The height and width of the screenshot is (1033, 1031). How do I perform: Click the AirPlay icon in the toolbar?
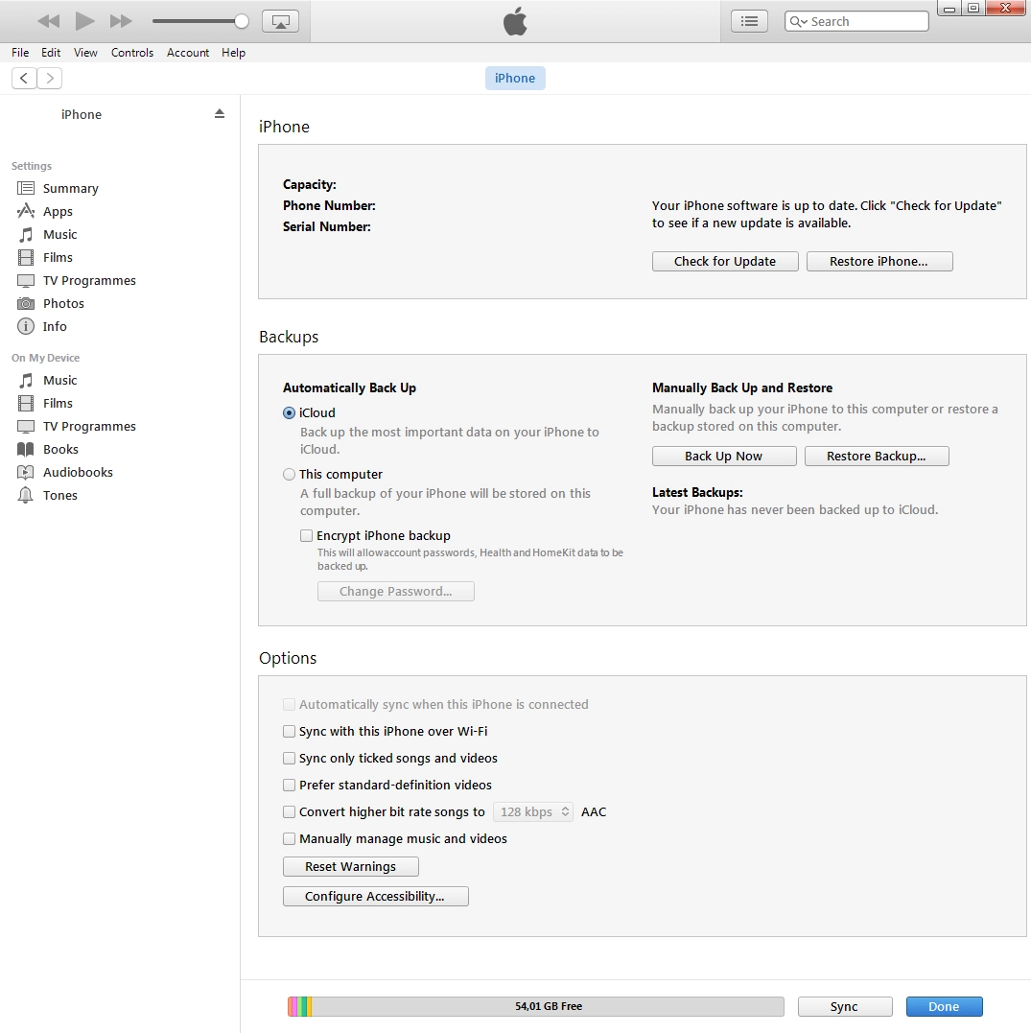pos(280,20)
